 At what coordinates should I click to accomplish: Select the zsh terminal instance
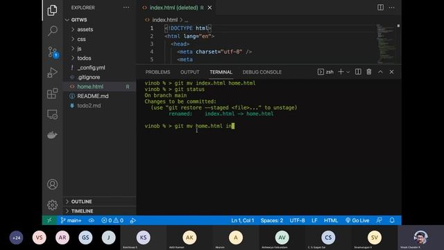tap(325, 72)
